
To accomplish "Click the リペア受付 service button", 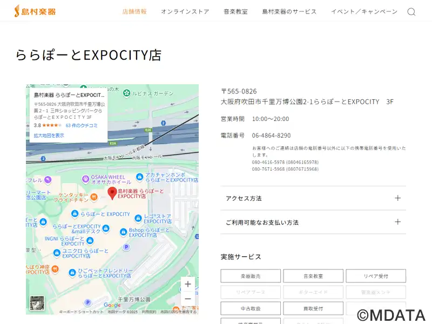I will click(376, 276).
